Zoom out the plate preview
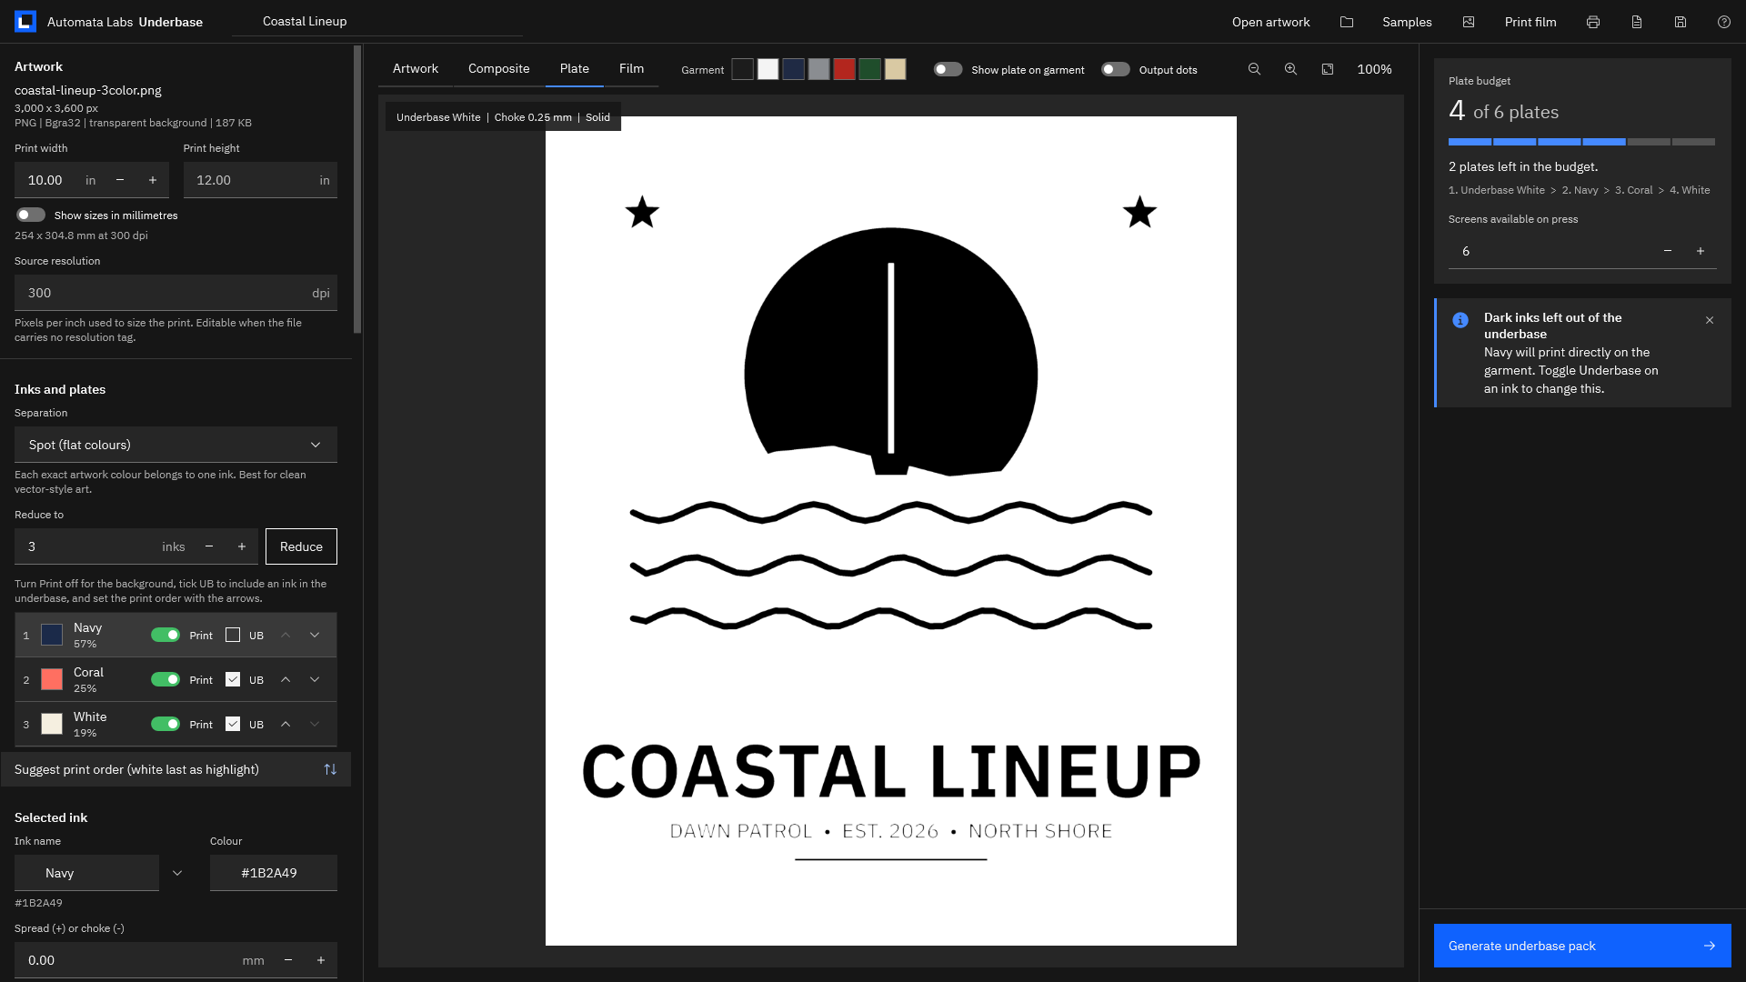This screenshot has width=1746, height=982. tap(1254, 69)
